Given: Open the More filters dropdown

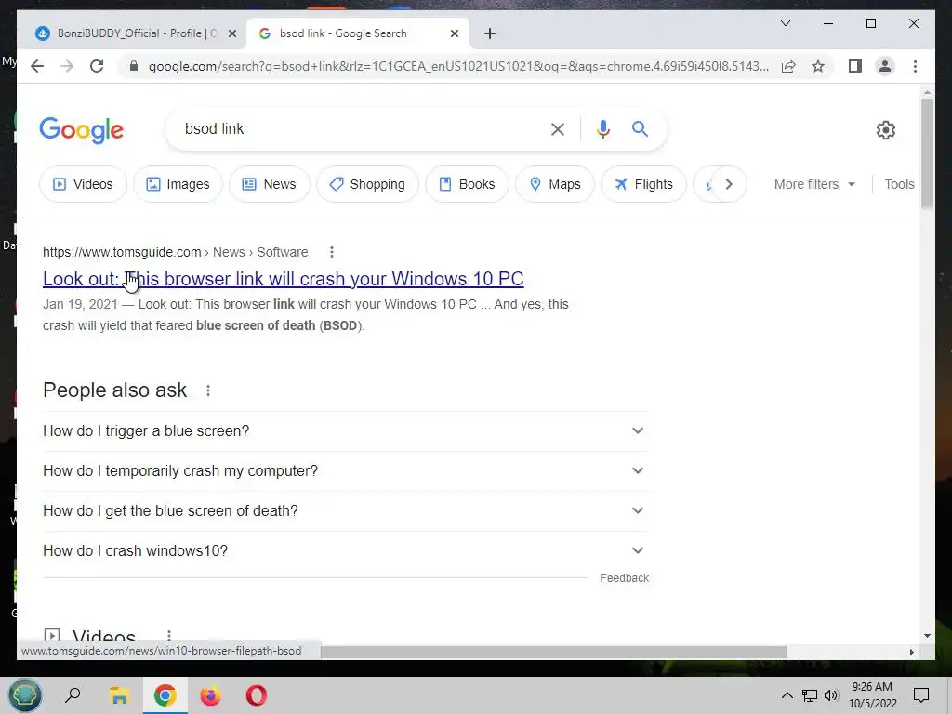Looking at the screenshot, I should 814,184.
